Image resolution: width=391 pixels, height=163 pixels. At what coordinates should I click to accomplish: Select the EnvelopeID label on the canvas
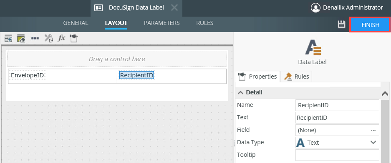click(x=28, y=75)
